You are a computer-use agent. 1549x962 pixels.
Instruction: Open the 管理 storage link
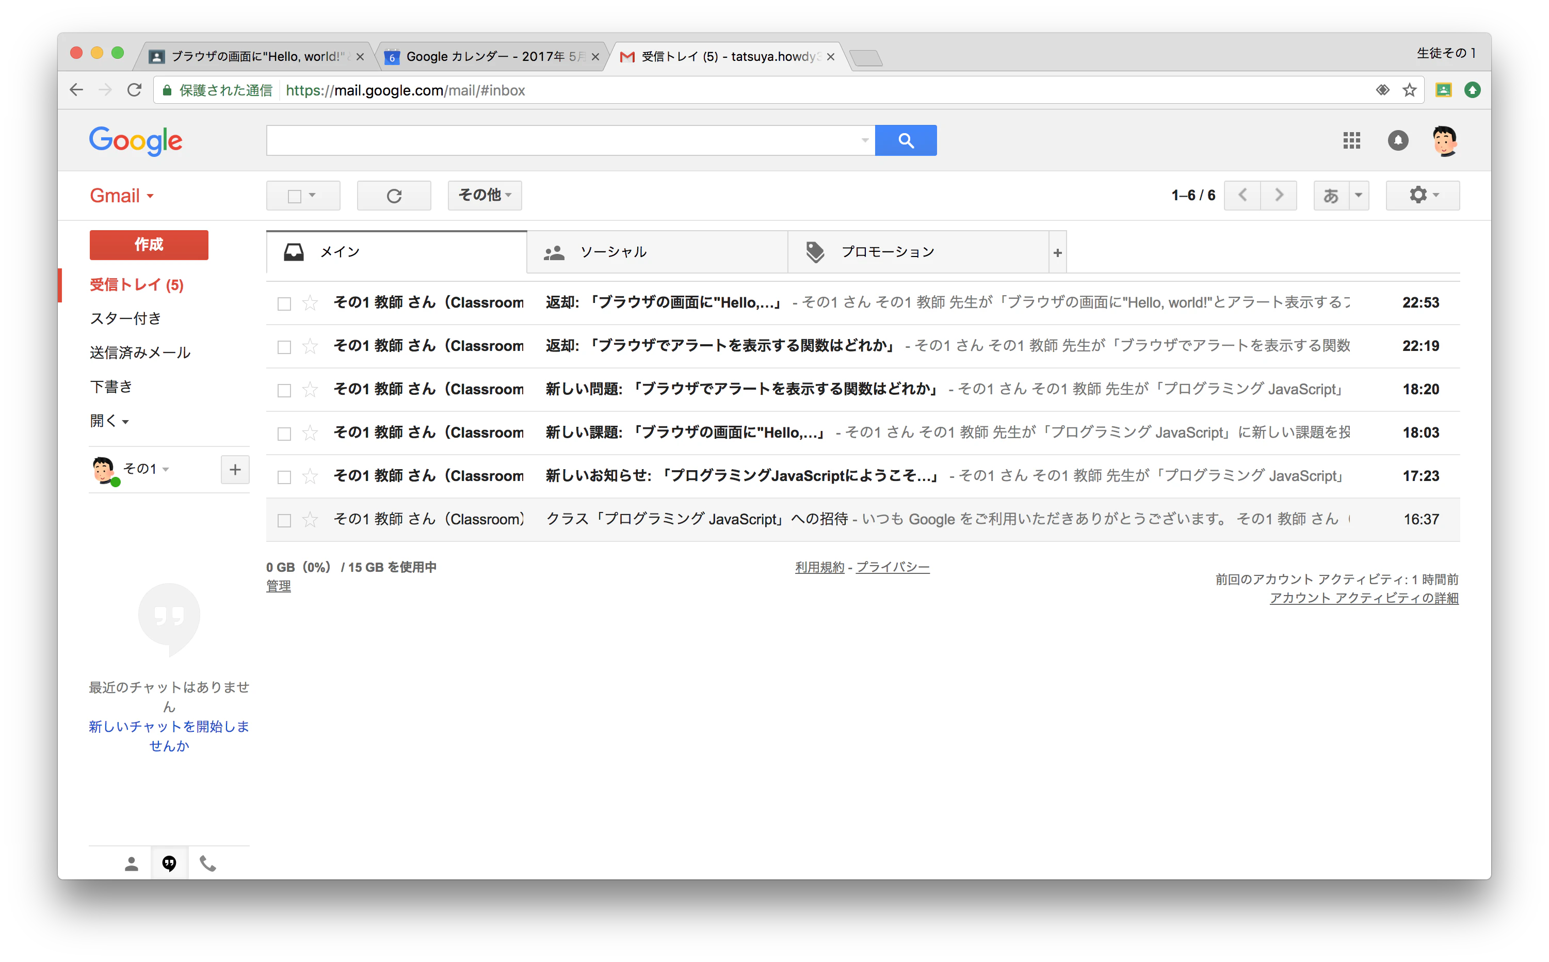pyautogui.click(x=279, y=587)
